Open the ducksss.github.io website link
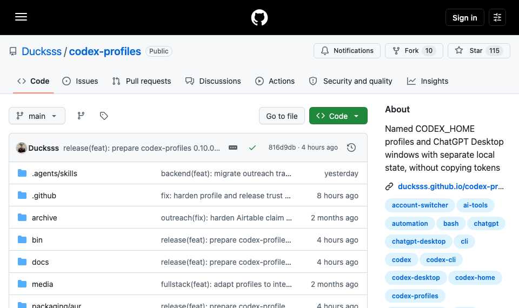 click(x=451, y=186)
